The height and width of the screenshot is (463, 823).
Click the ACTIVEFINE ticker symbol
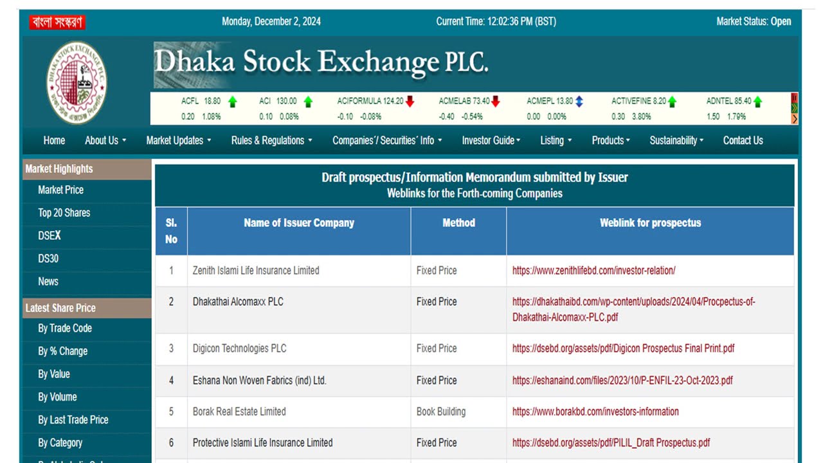point(631,101)
